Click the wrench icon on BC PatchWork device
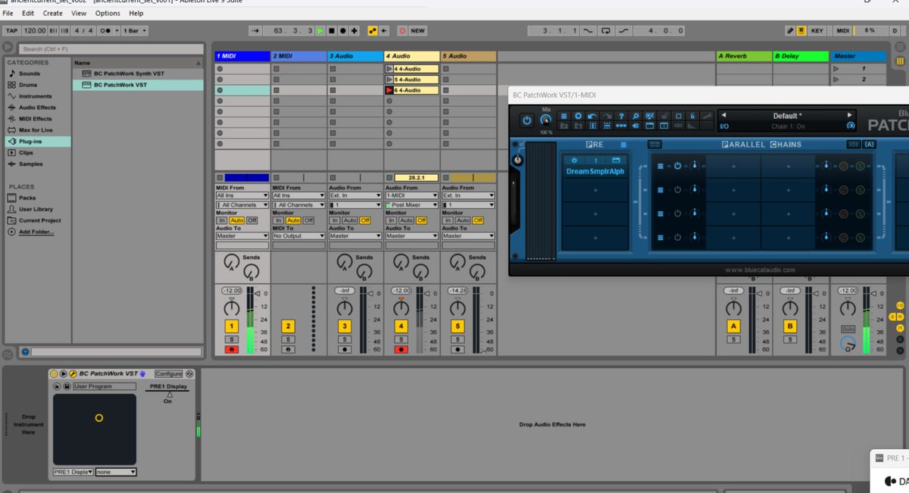 73,374
